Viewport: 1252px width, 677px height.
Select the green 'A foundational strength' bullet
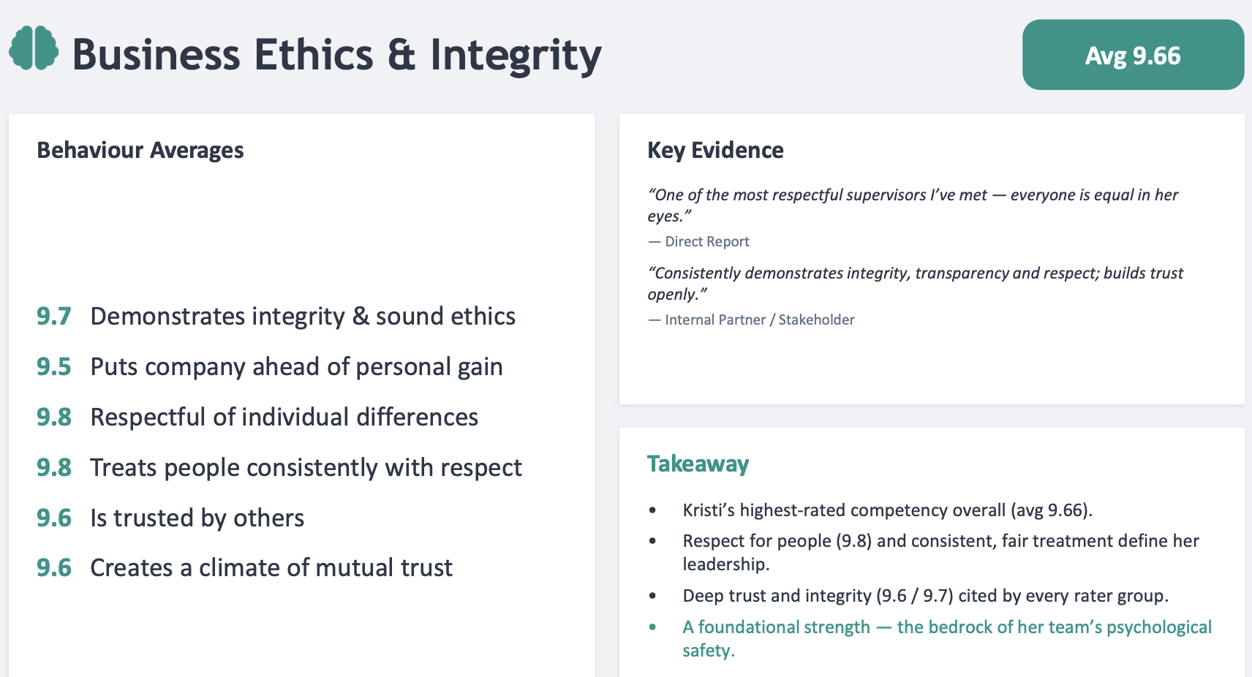pos(947,638)
